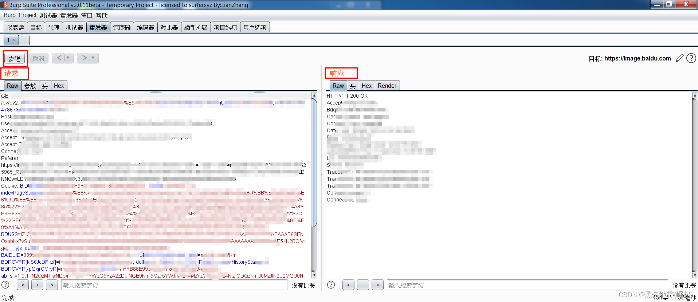Focus the request search term field

[174, 285]
